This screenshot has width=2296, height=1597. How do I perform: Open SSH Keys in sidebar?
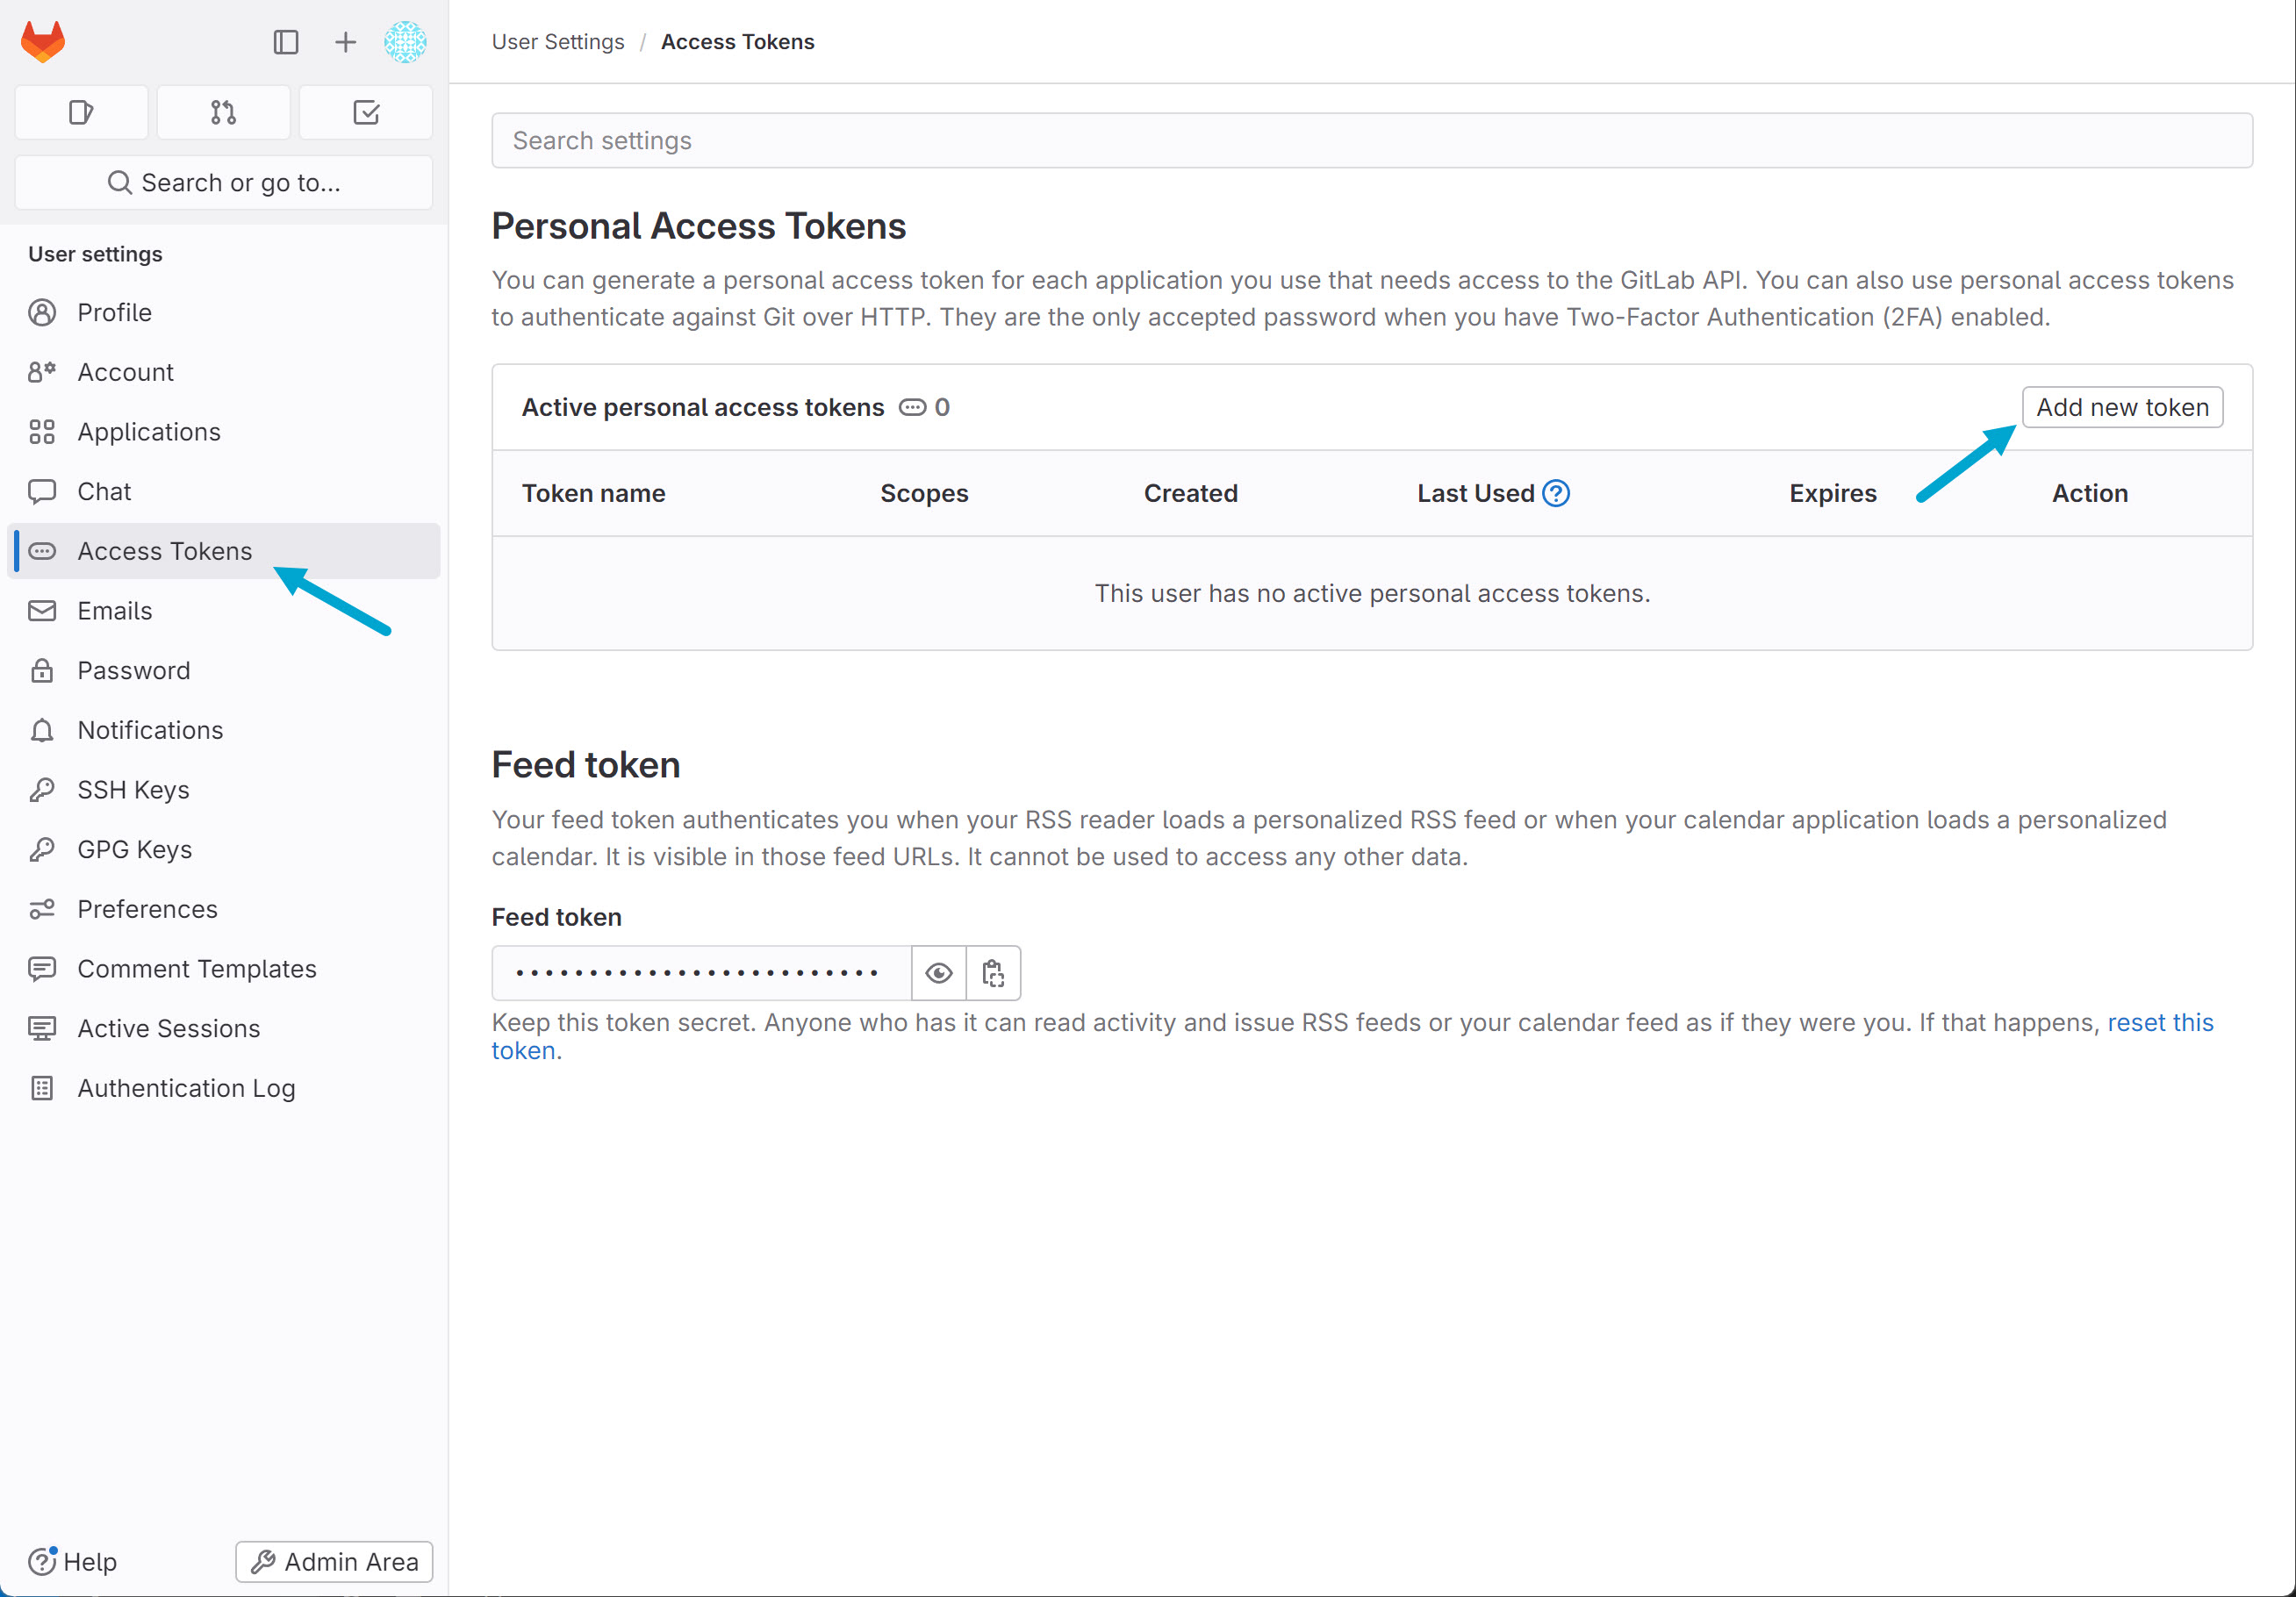click(x=133, y=789)
